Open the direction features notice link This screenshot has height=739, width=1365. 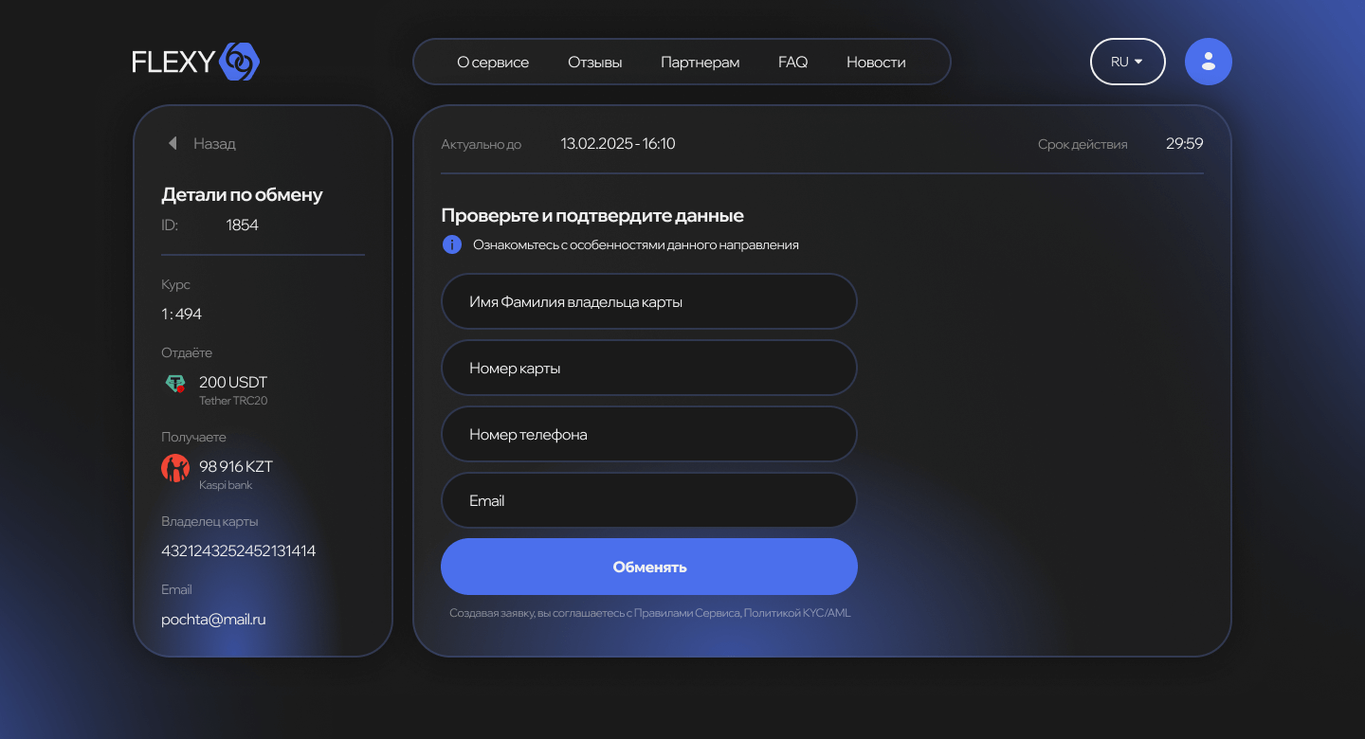click(x=635, y=244)
